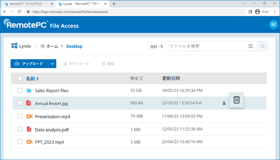Click the アップロード upload button
Screen dimensions: 280x160
point(29,64)
